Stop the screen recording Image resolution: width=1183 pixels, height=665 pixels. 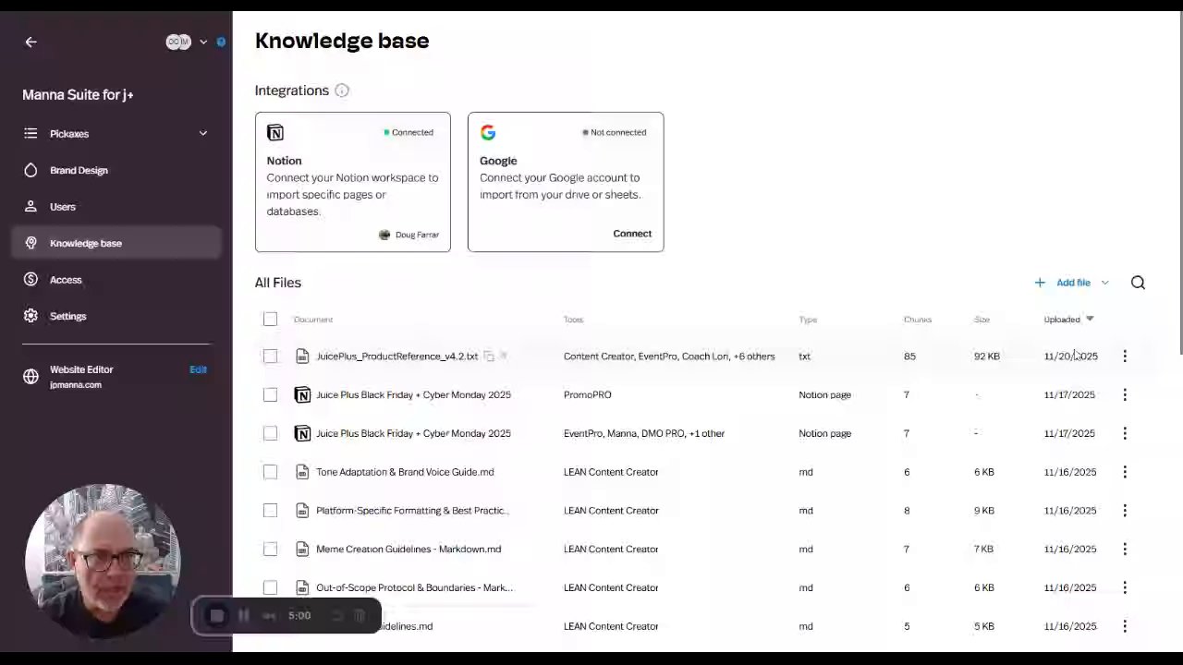(216, 616)
